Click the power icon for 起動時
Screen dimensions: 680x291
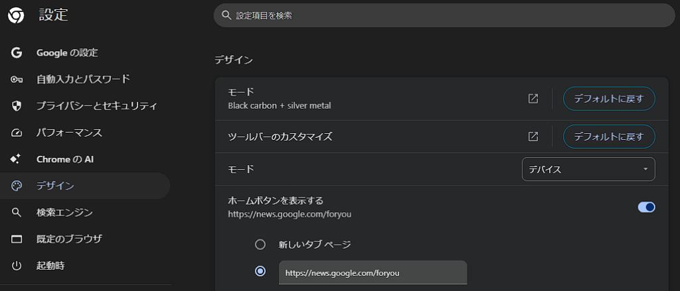point(17,266)
